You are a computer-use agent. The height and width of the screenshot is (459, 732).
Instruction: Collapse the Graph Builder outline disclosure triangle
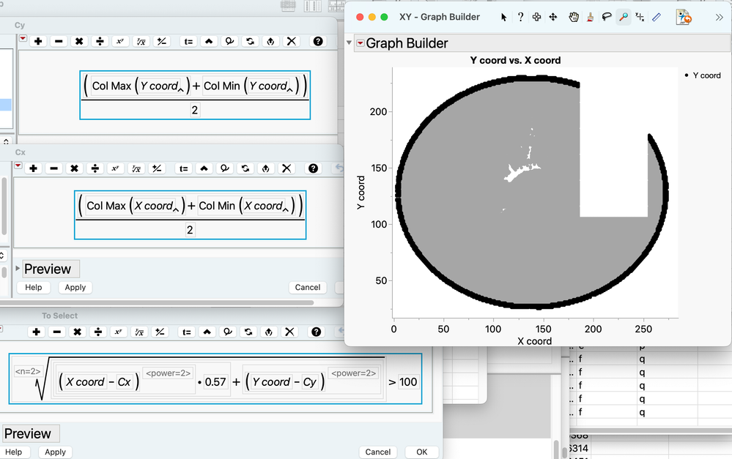(349, 43)
